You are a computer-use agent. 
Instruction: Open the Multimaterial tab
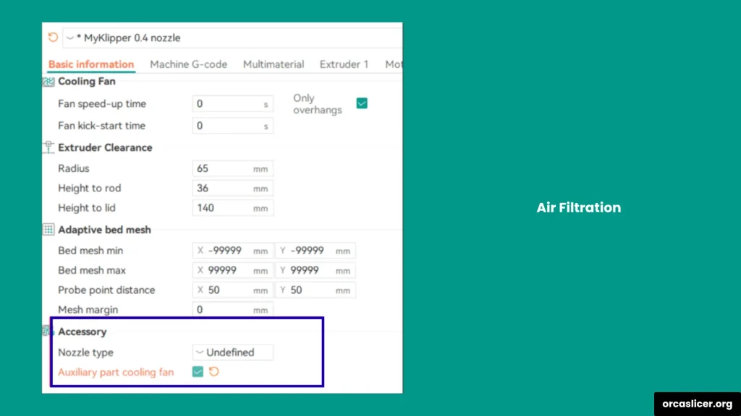pos(274,64)
